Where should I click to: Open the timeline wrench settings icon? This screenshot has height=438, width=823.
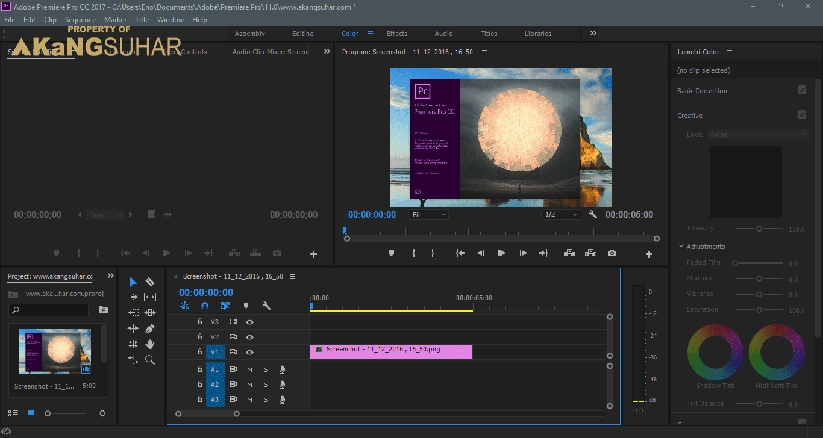(266, 306)
